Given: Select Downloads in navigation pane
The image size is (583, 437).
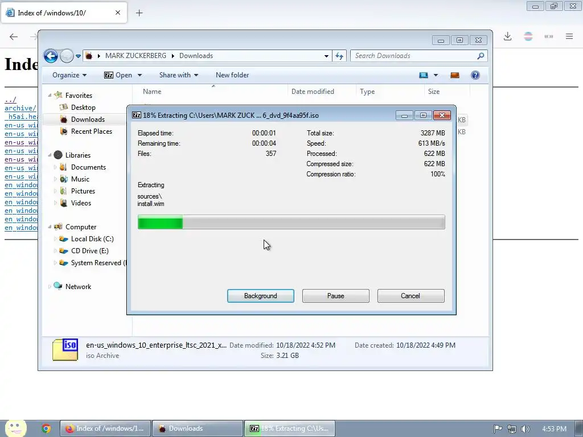Looking at the screenshot, I should point(88,119).
